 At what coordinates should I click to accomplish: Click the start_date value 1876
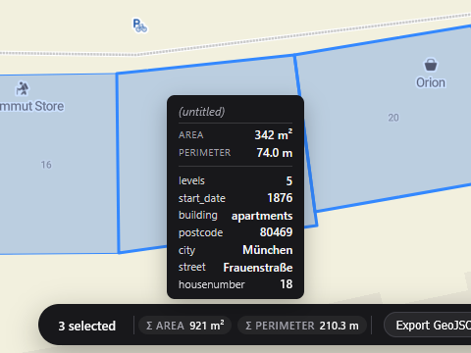(x=280, y=198)
